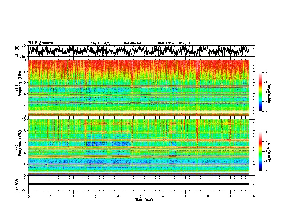Click time axis tick label "7"
The width and height of the screenshot is (285, 220).
point(186,196)
